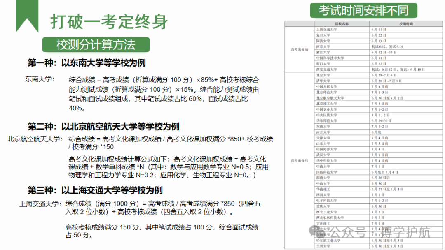445x250 pixels.
Task: Click the 北京航空航天大学： label in the left text
Action: (35, 139)
